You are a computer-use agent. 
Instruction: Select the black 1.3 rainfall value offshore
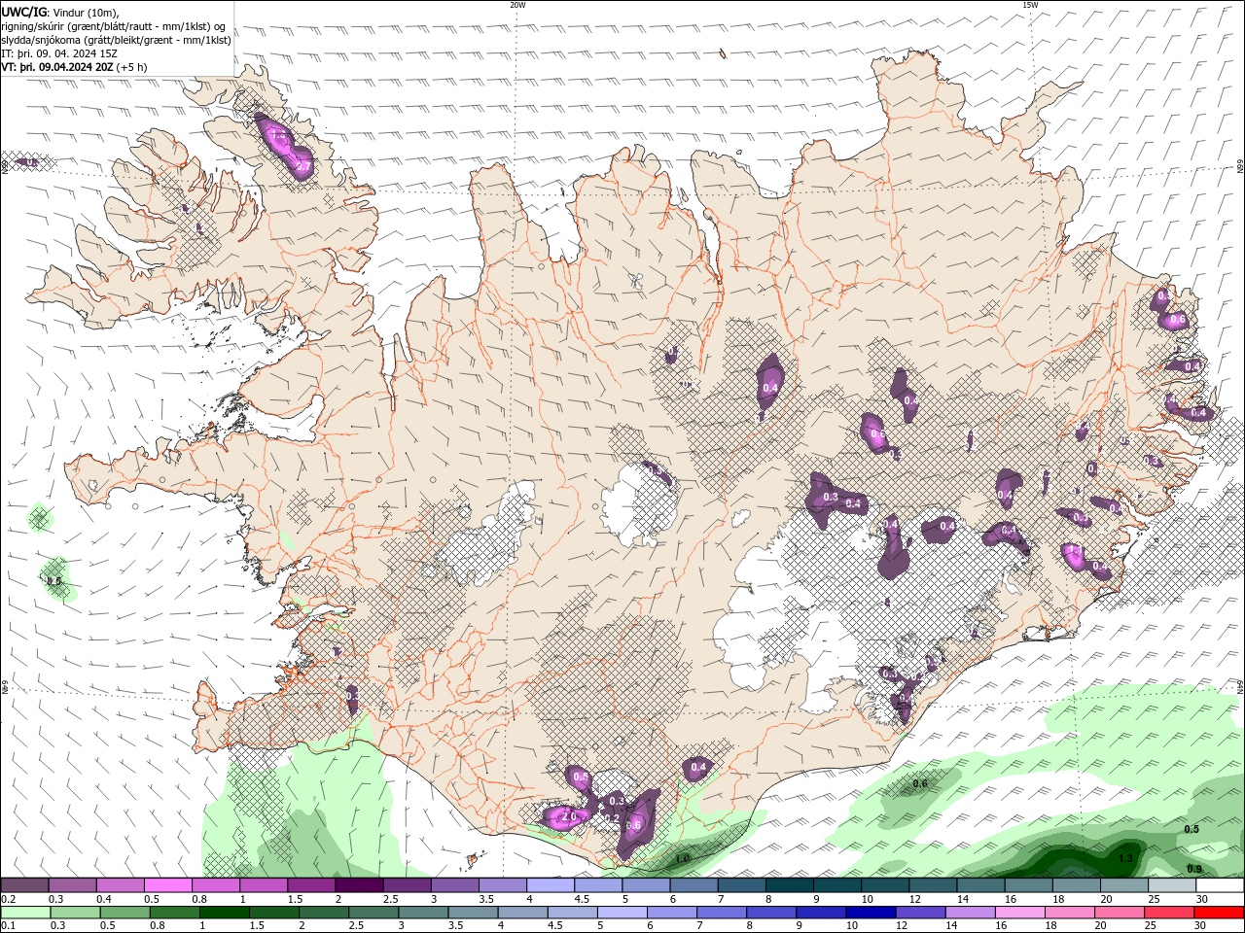[1125, 858]
